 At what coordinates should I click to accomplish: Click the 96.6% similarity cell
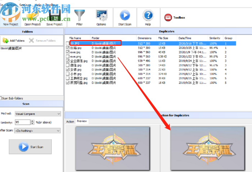pyautogui.click(x=213, y=65)
